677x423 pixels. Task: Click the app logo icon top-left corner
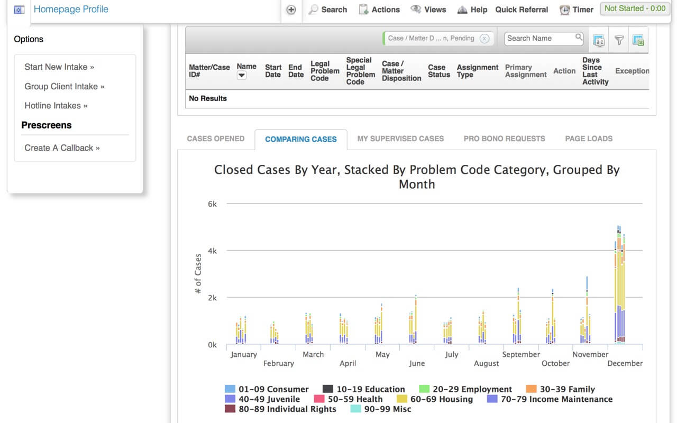coord(18,9)
